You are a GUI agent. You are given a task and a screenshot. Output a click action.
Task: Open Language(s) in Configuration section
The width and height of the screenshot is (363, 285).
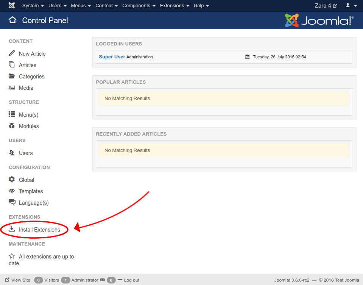[34, 203]
